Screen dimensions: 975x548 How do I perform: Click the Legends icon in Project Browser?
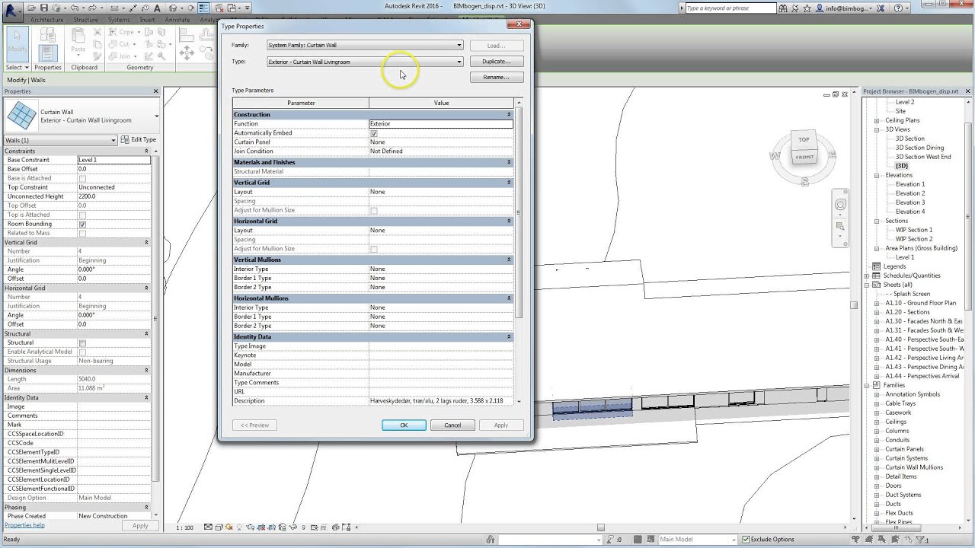[x=876, y=266]
